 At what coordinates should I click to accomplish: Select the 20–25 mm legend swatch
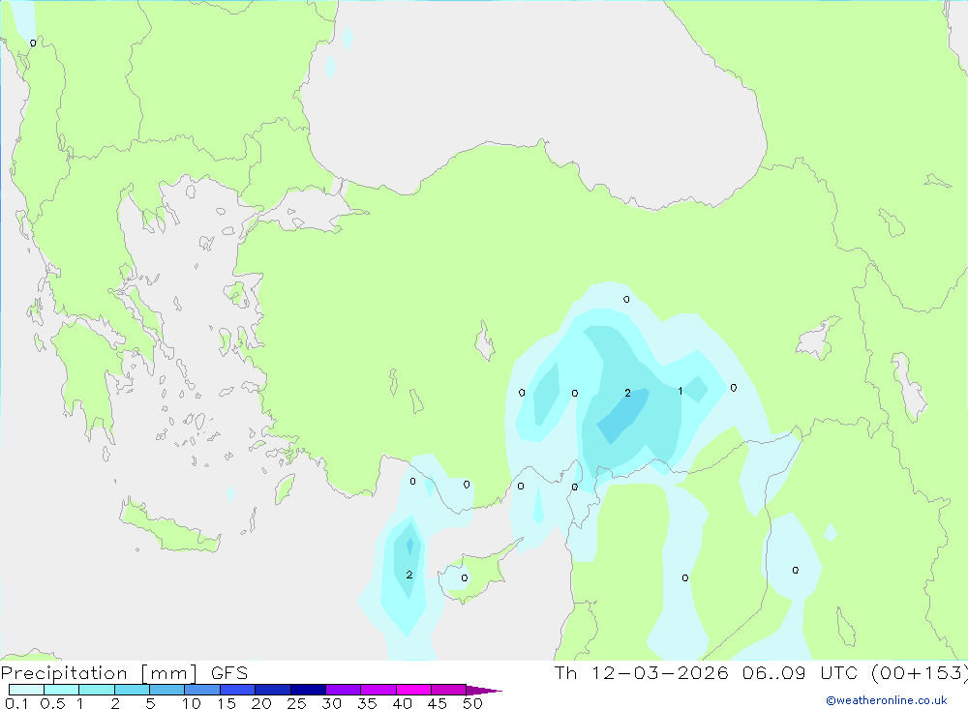[272, 690]
